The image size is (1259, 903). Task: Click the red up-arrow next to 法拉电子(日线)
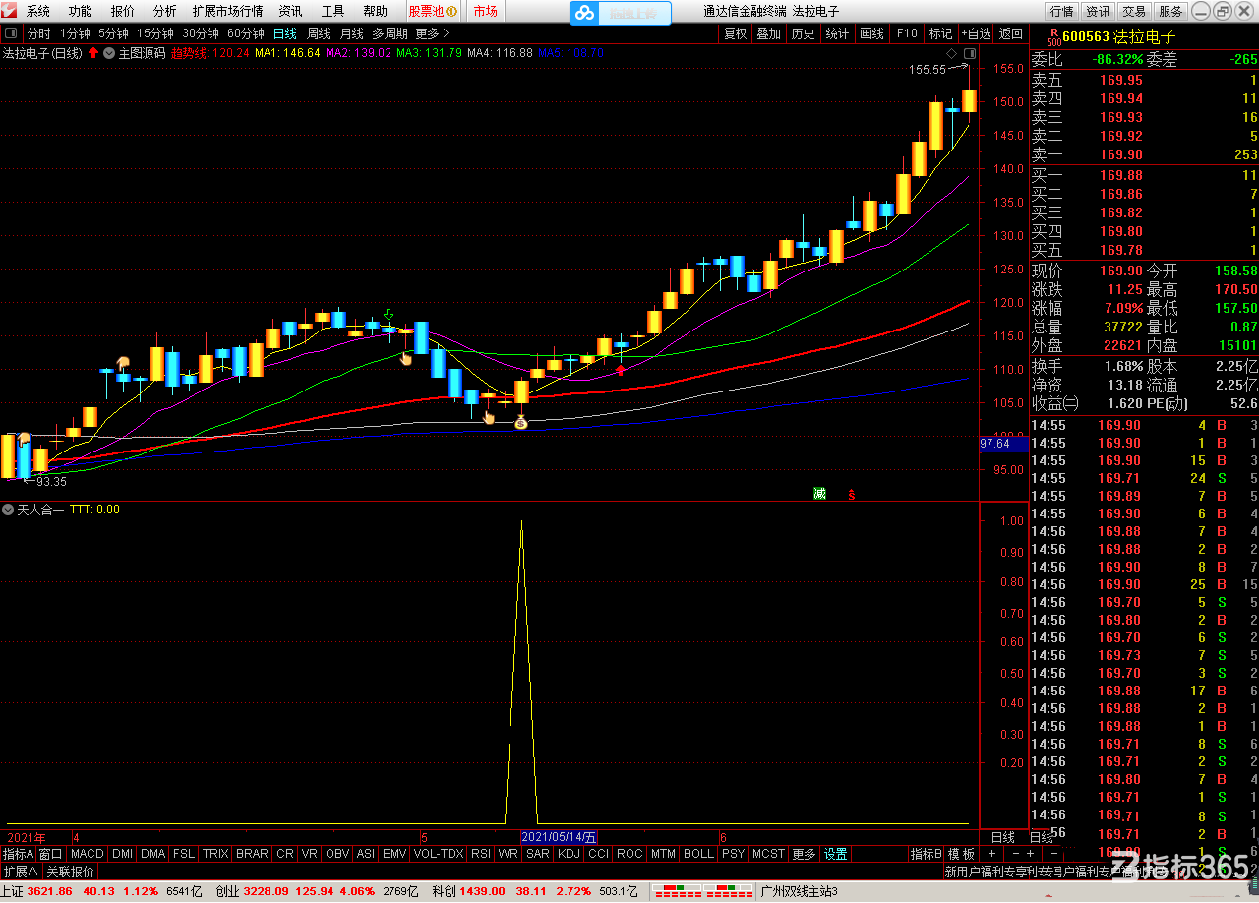click(93, 53)
